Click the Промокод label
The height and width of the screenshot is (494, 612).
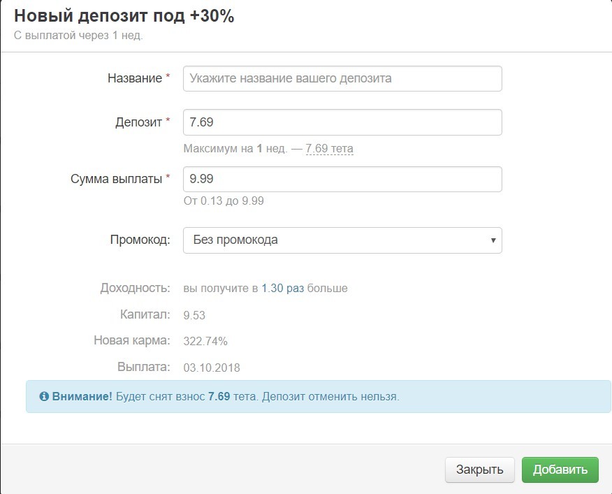click(140, 240)
